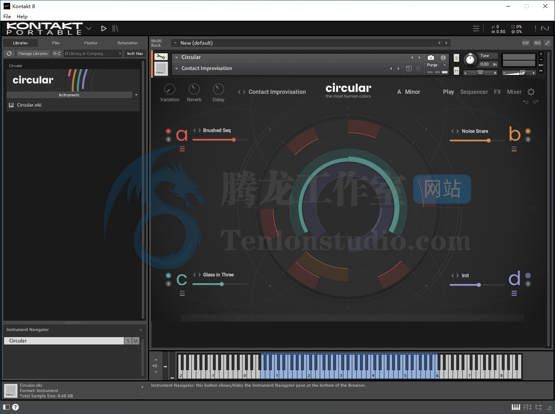Solo layer c with S button

tap(168, 283)
